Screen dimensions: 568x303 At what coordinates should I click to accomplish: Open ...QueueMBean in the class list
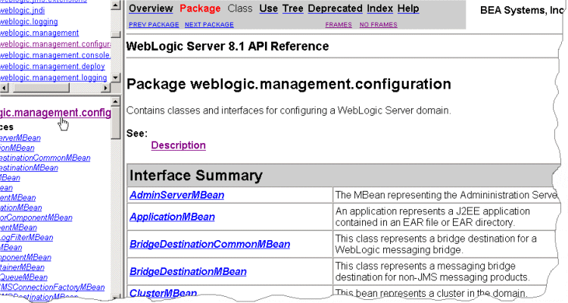pyautogui.click(x=23, y=277)
